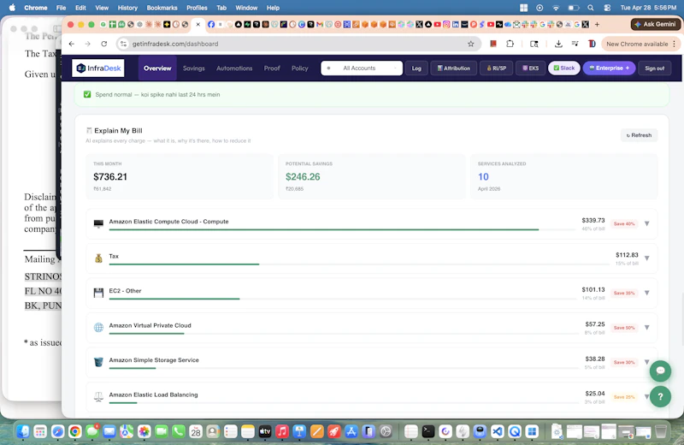Click the Virtual Private Cloud globe icon
Image resolution: width=684 pixels, height=445 pixels.
(x=98, y=327)
